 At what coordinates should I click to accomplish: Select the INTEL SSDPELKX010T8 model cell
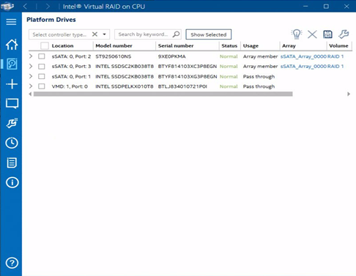(125, 86)
